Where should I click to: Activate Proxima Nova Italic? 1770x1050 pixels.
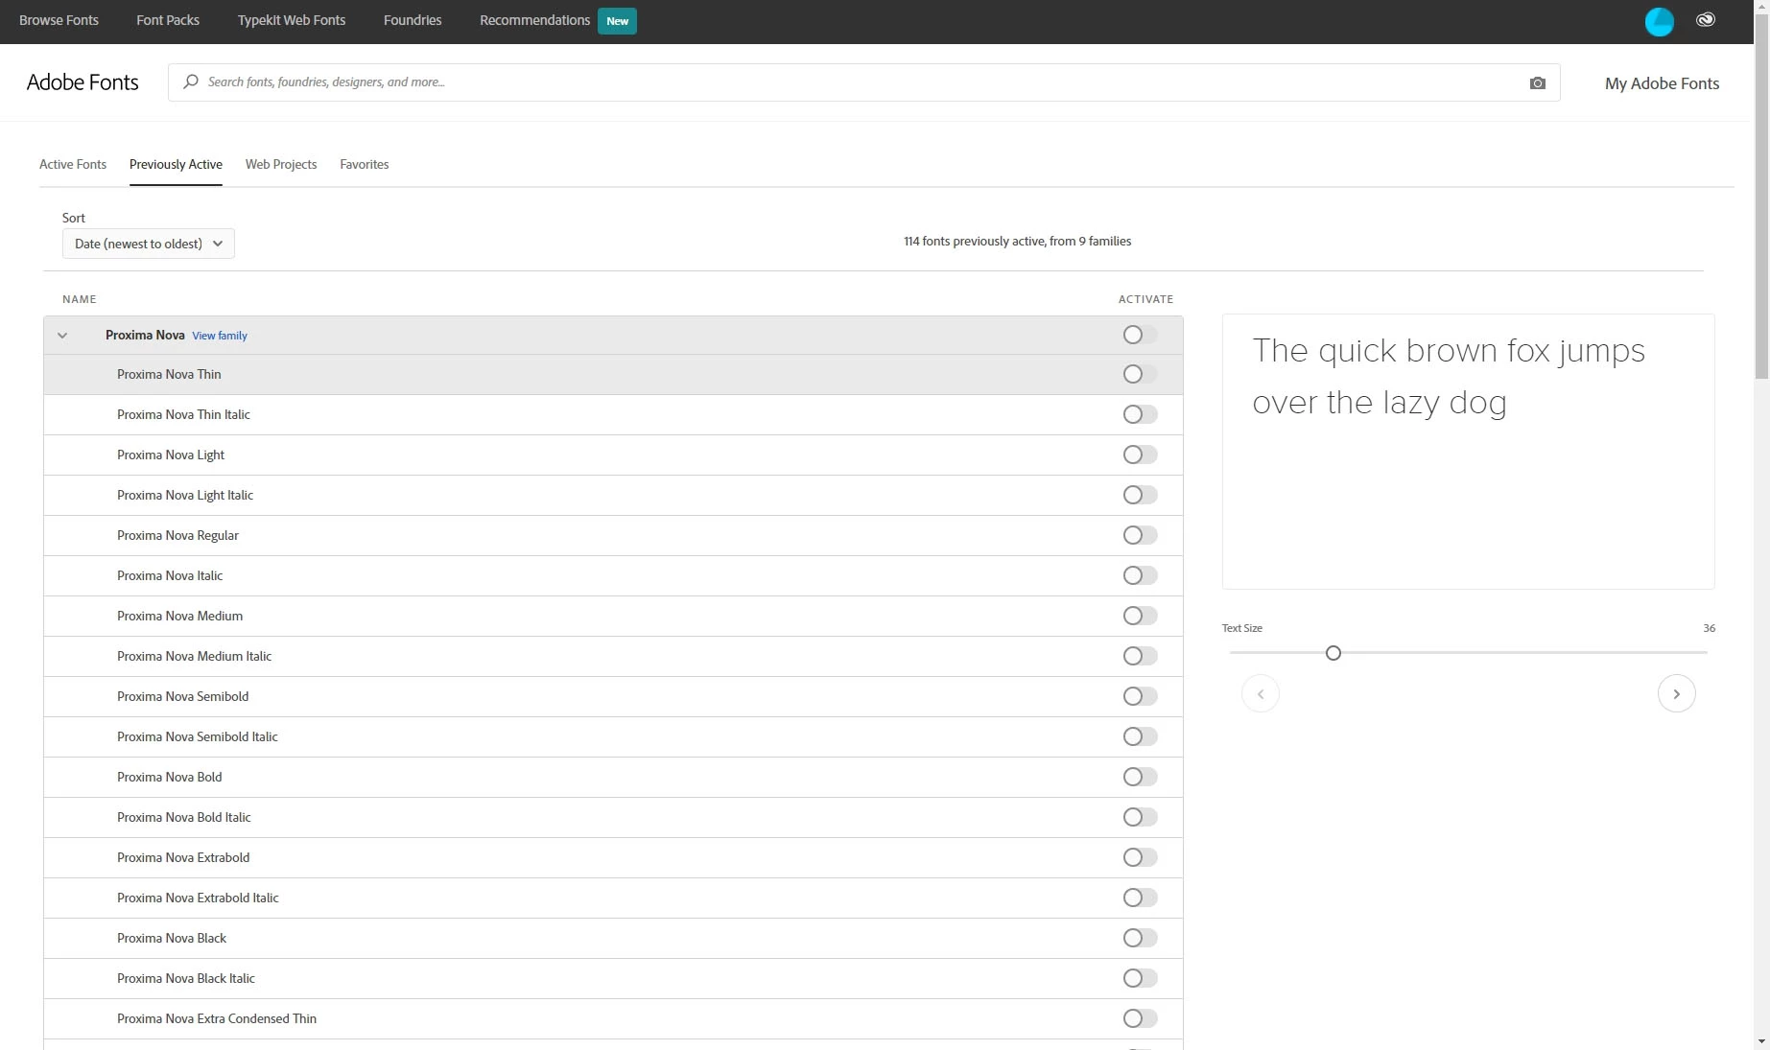tap(1140, 575)
